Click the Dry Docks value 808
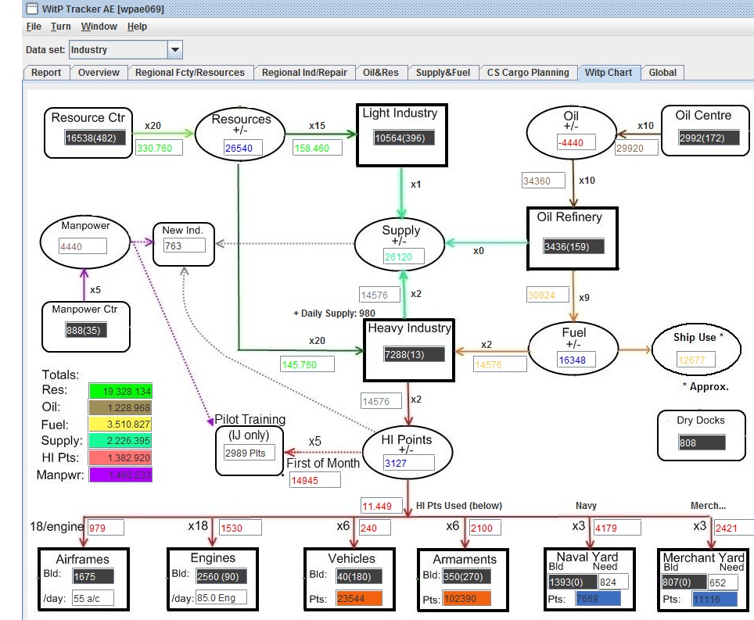This screenshot has height=620, width=754. pos(702,443)
